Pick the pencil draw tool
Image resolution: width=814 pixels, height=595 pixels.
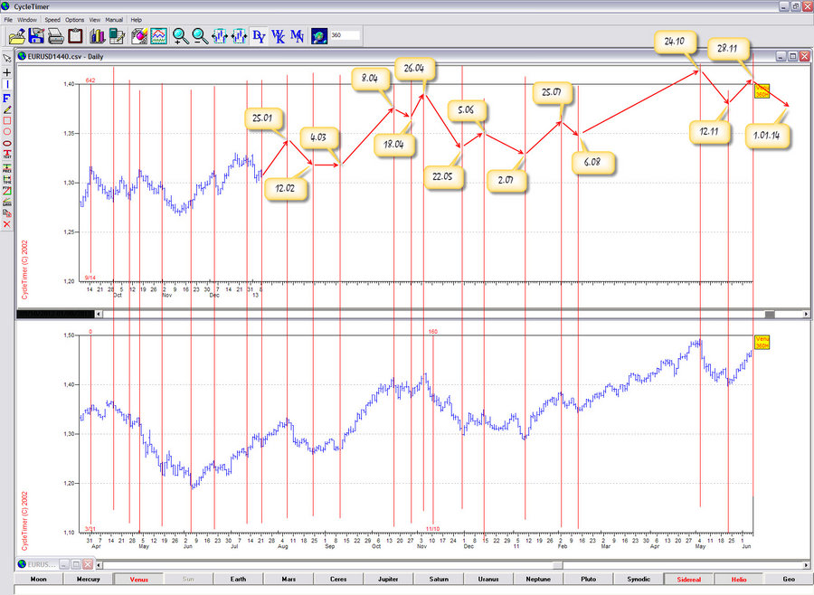pos(7,109)
